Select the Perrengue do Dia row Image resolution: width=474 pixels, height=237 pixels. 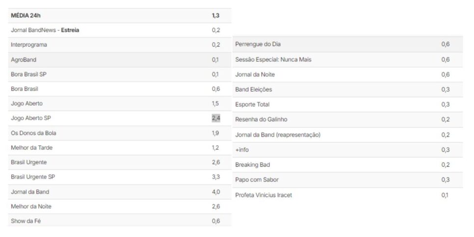click(347, 44)
